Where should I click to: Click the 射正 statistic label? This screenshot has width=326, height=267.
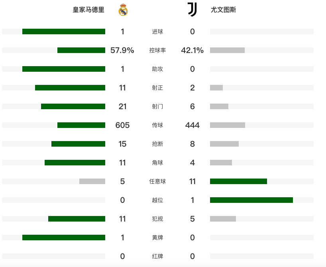pos(157,88)
